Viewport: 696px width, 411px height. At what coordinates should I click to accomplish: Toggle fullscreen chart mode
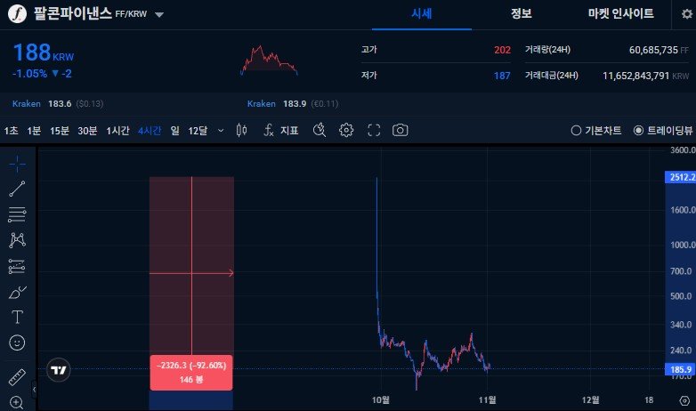(374, 131)
